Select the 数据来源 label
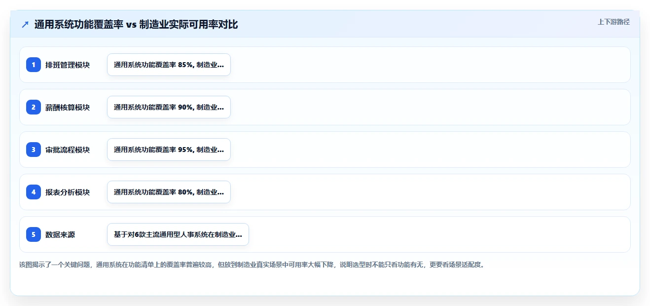This screenshot has width=650, height=306. point(60,234)
